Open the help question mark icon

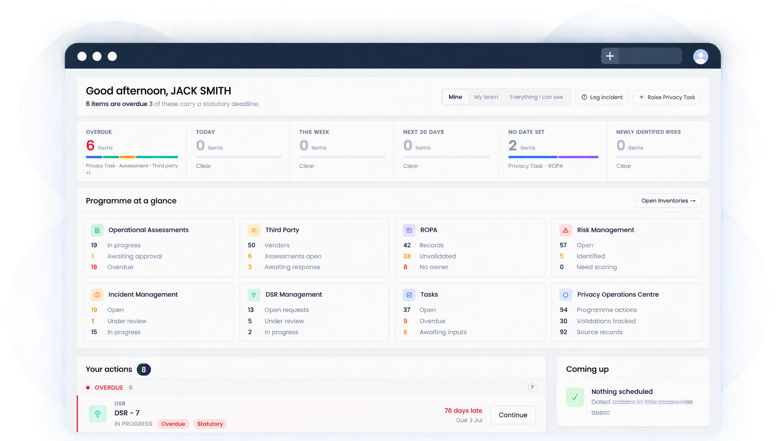coord(532,387)
